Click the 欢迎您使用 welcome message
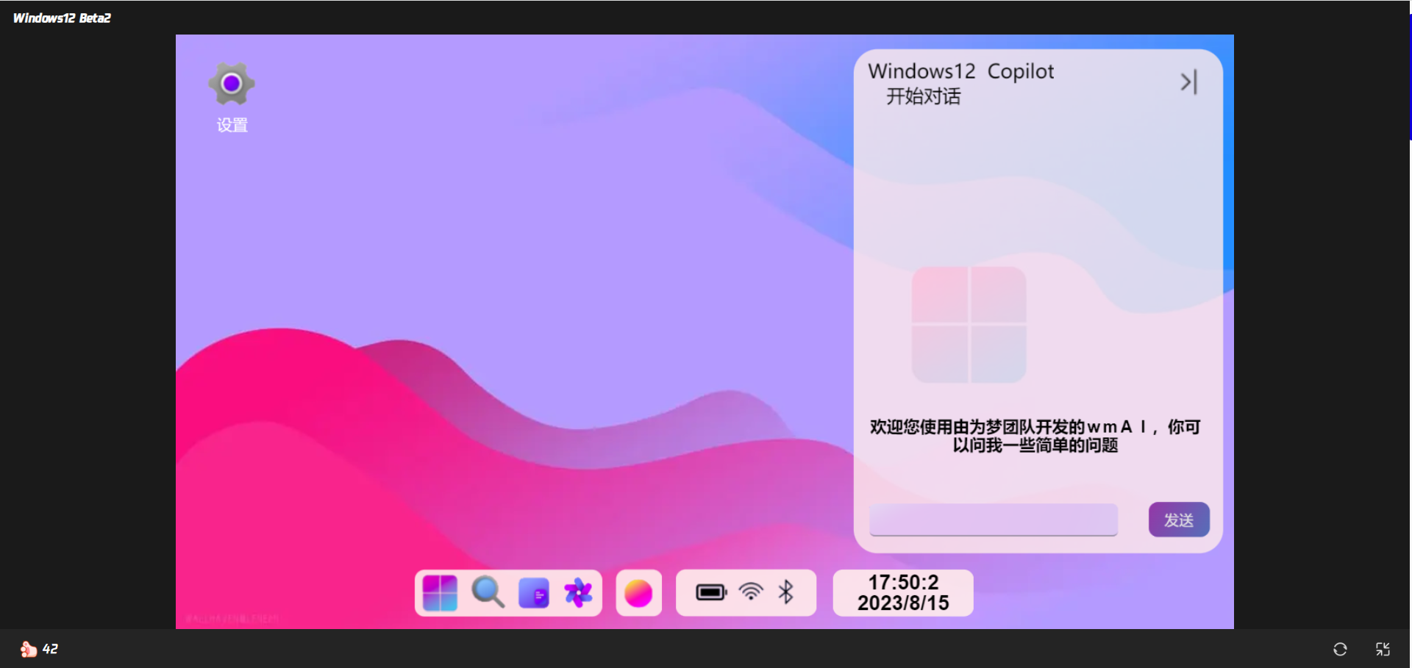The width and height of the screenshot is (1412, 668). pyautogui.click(x=1035, y=436)
